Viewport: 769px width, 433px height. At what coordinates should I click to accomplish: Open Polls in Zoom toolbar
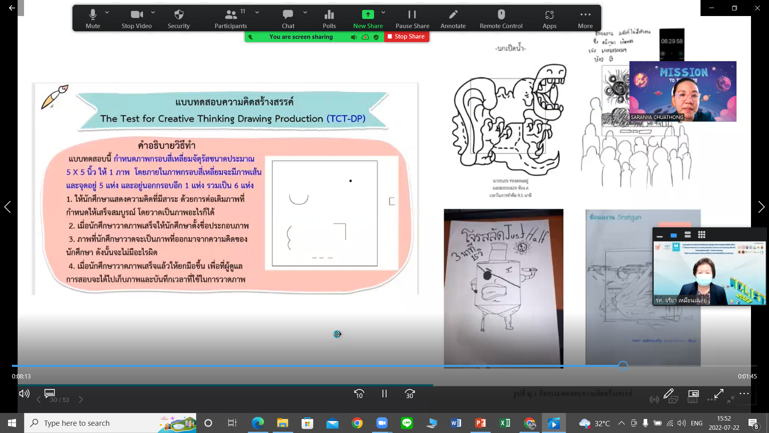pyautogui.click(x=329, y=18)
